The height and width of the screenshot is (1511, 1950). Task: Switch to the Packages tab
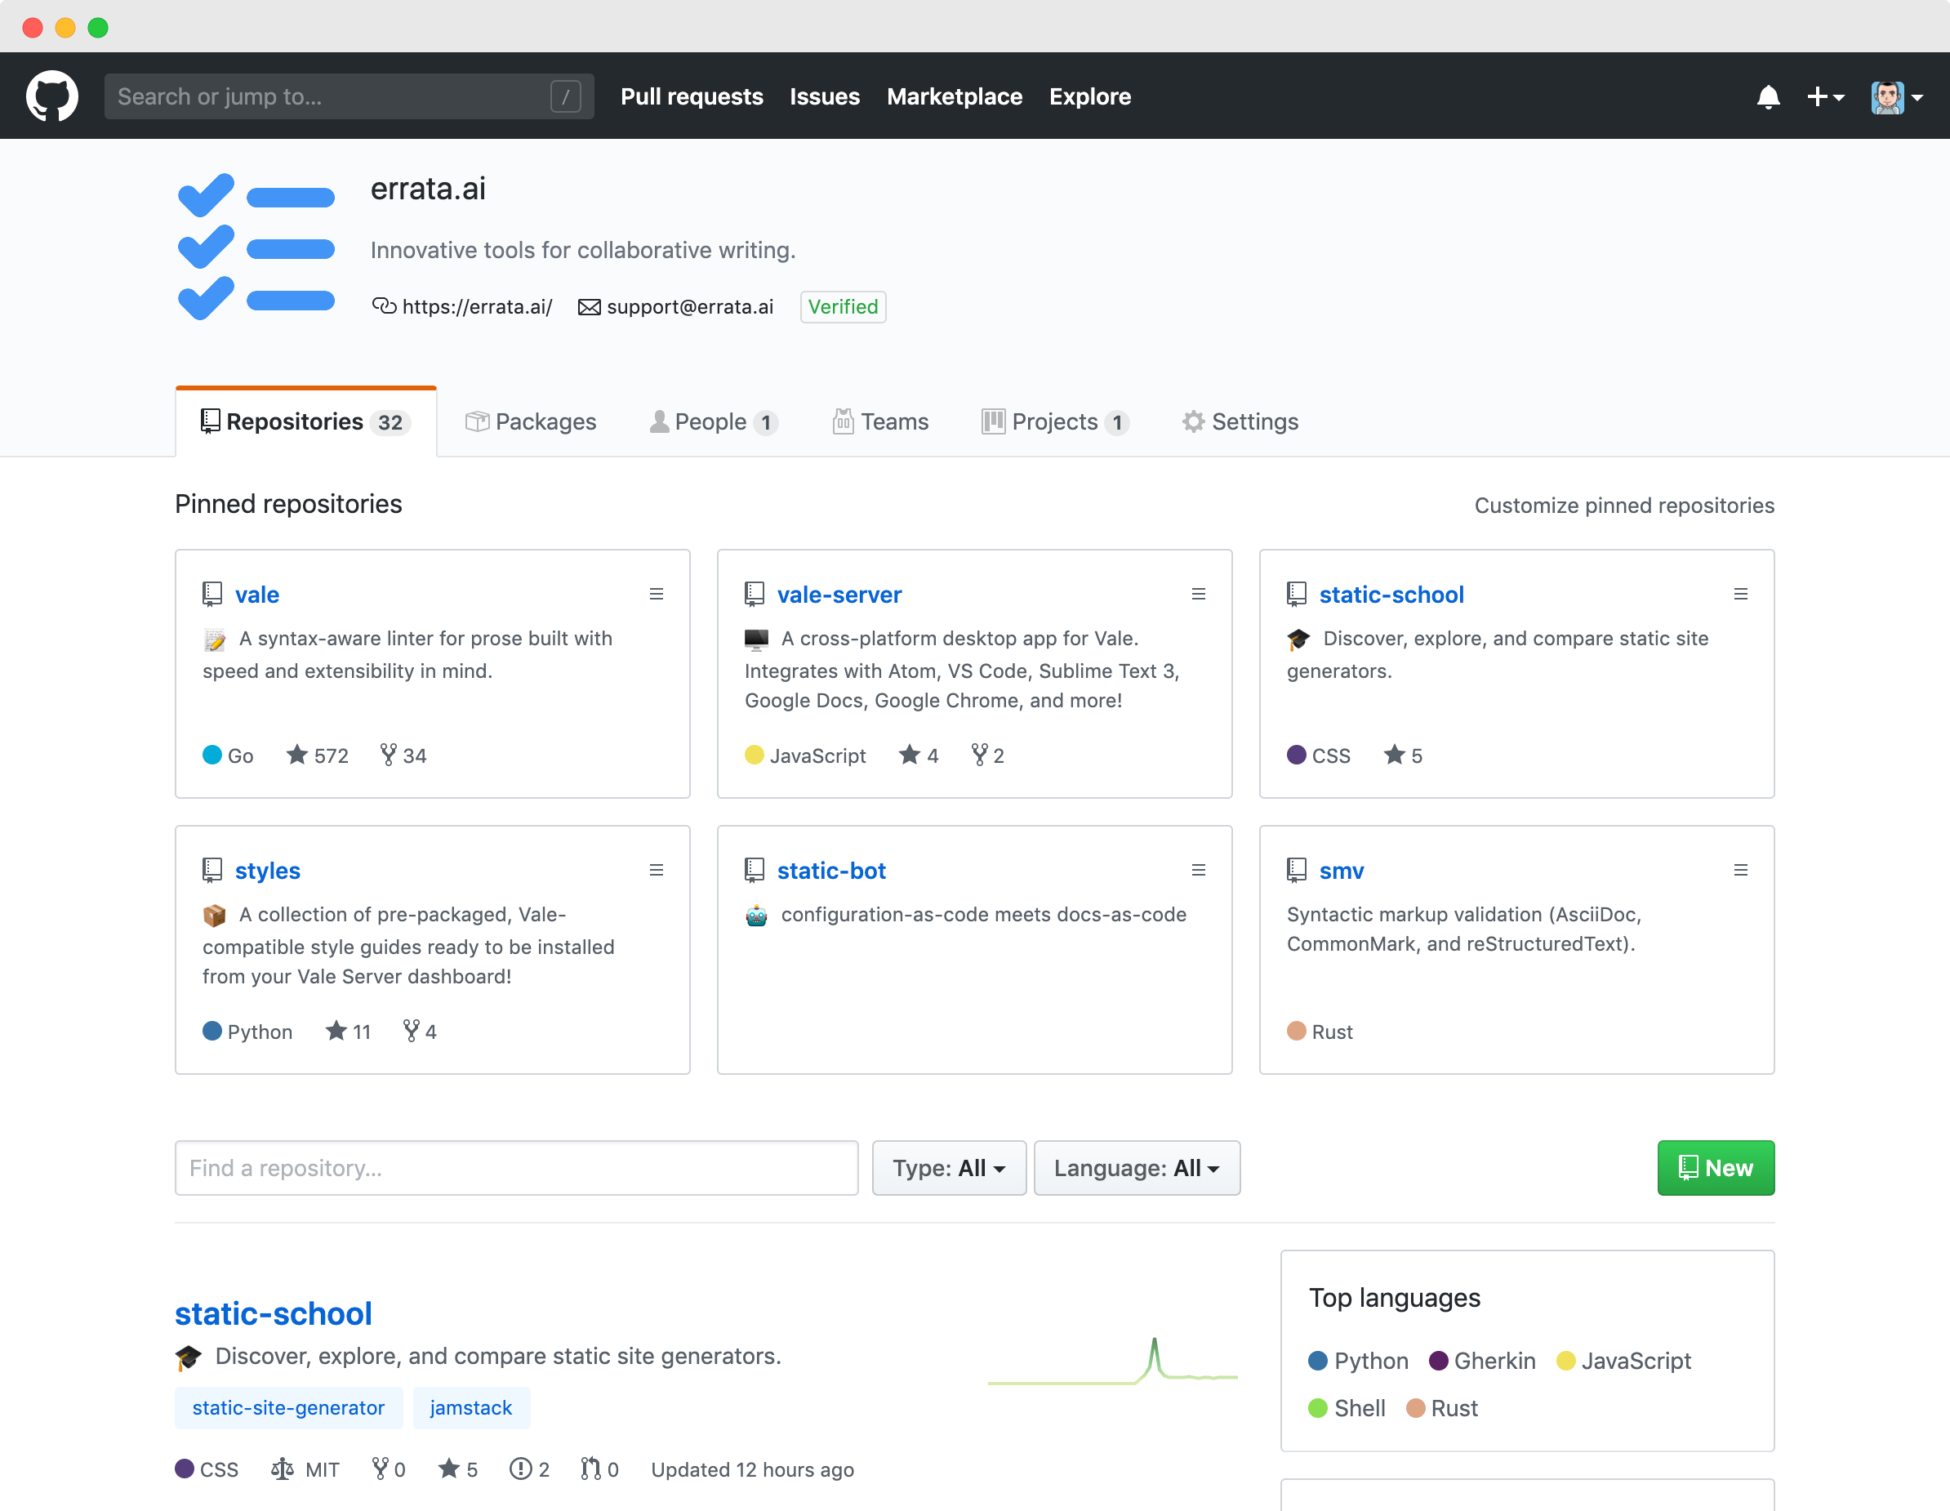(x=530, y=421)
